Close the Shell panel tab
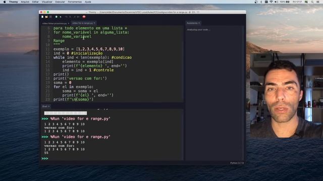The height and width of the screenshot is (181, 323). tap(49, 106)
